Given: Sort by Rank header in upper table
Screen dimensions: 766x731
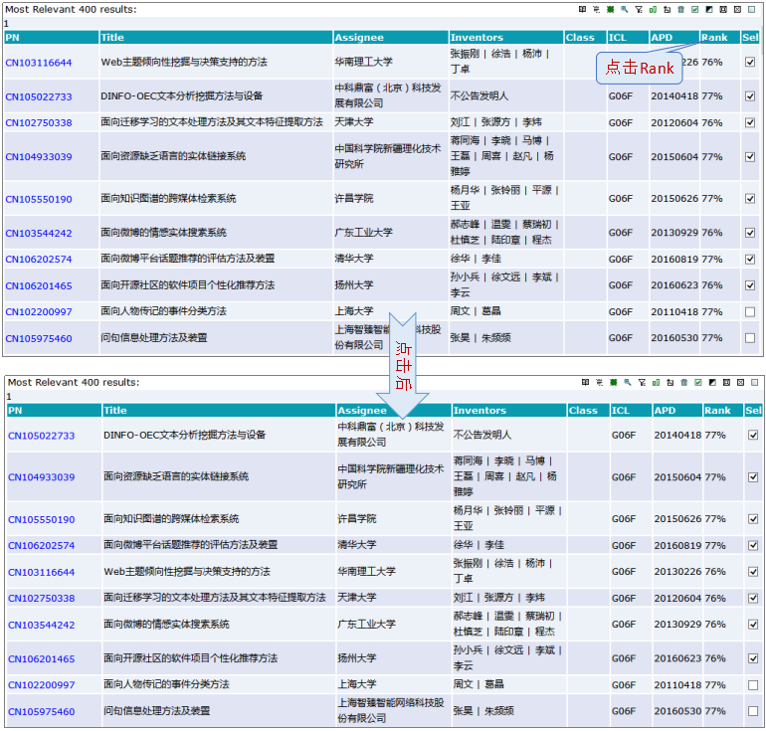Looking at the screenshot, I should click(714, 38).
